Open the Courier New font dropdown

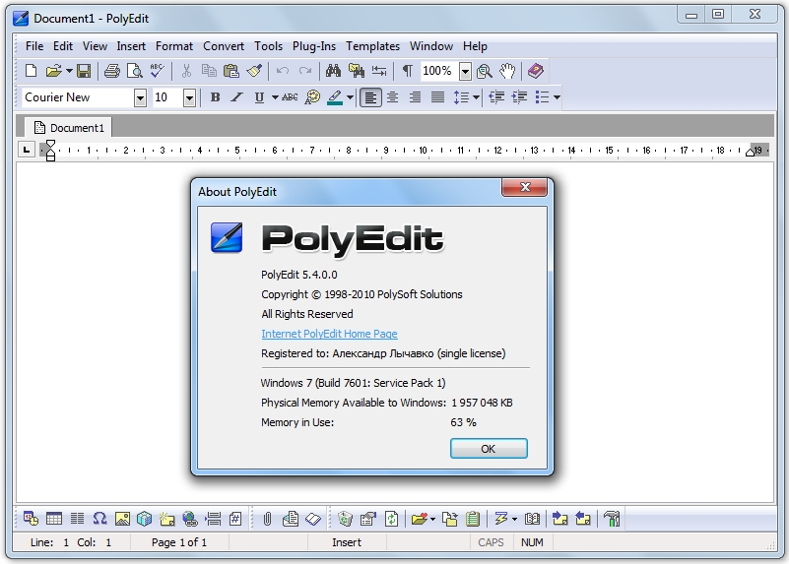pos(140,97)
